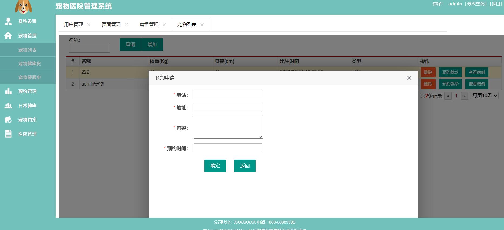Switch to 宠物列表 tab
504x230 pixels.
click(x=187, y=25)
